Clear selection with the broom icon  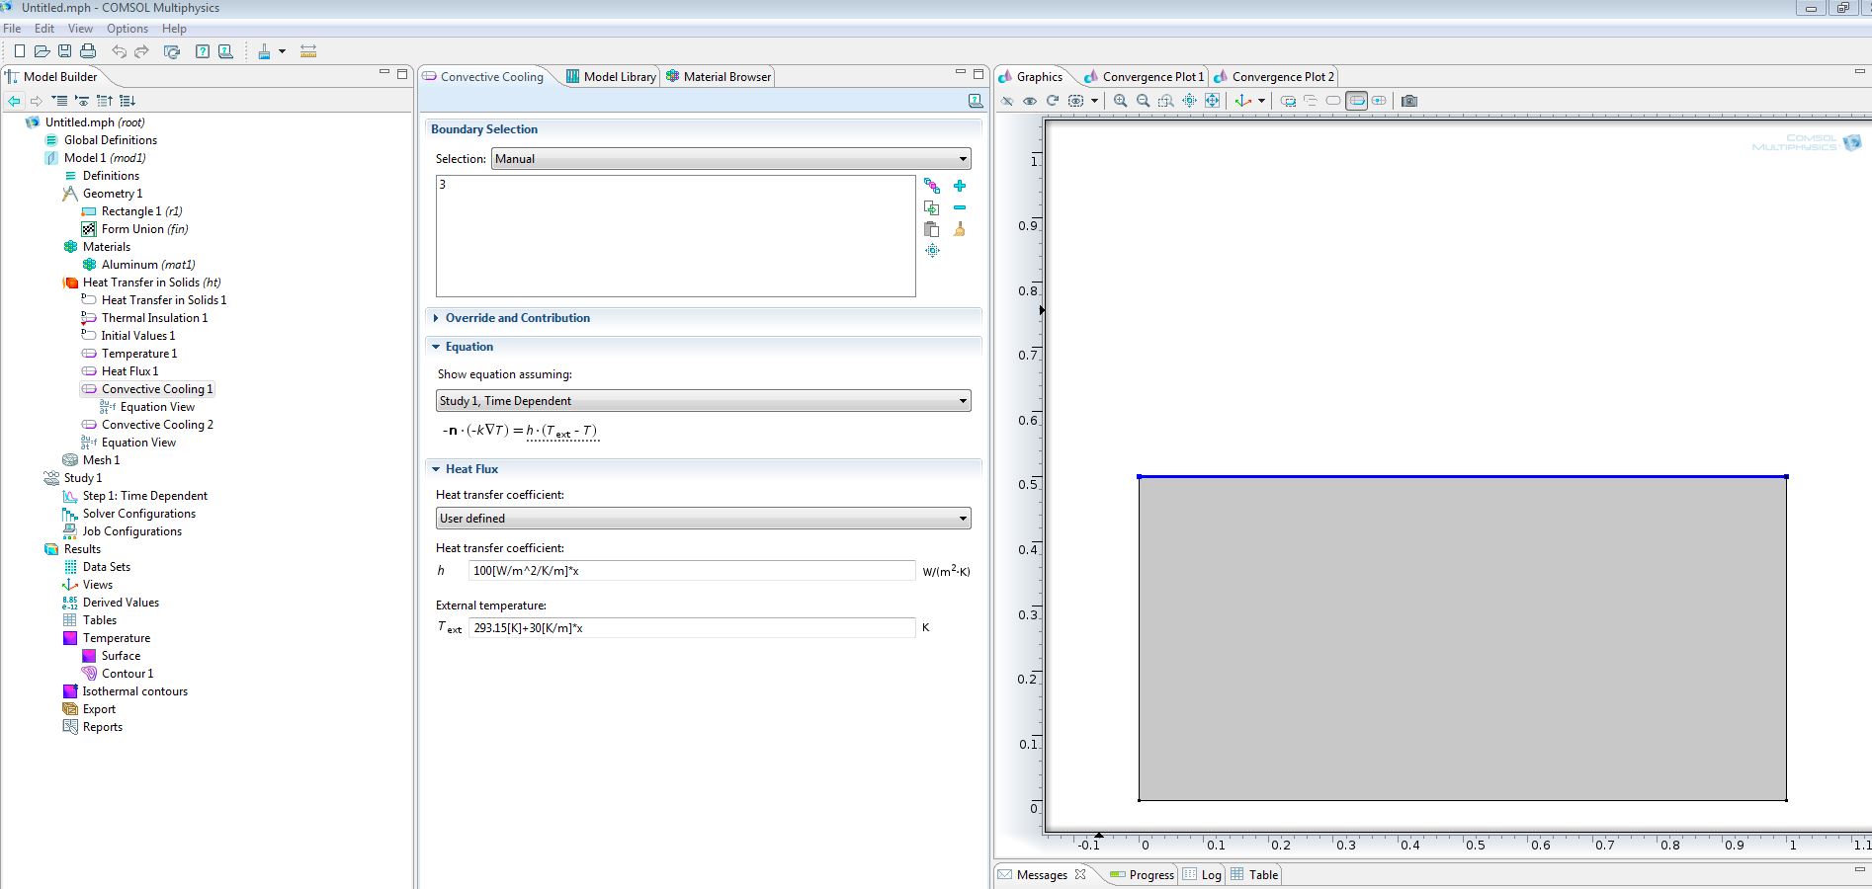[959, 229]
